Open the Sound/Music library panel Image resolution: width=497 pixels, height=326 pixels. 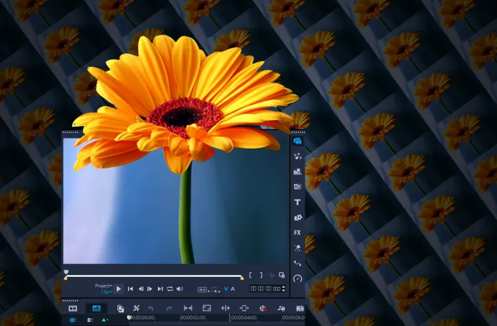(x=297, y=156)
